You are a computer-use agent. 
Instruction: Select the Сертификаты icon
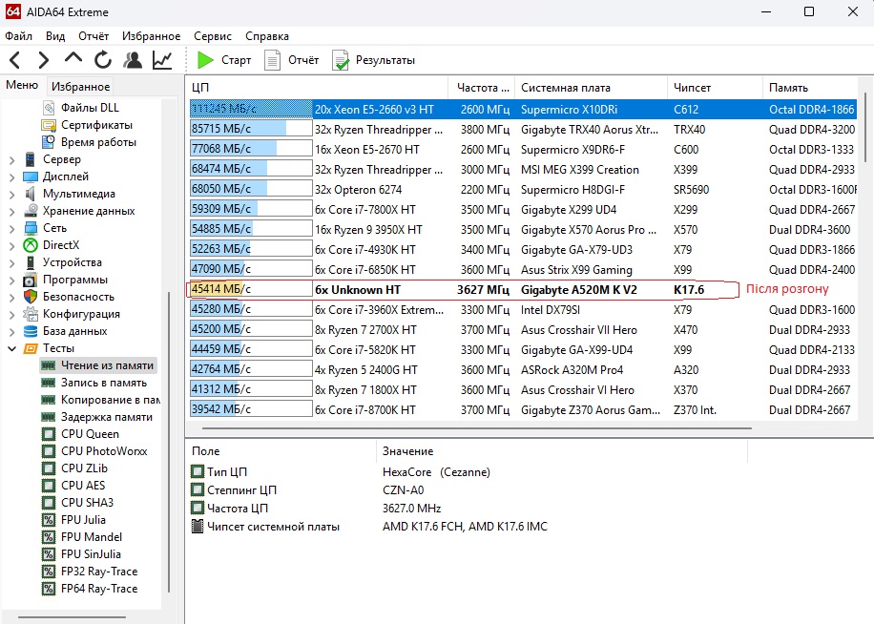(49, 125)
